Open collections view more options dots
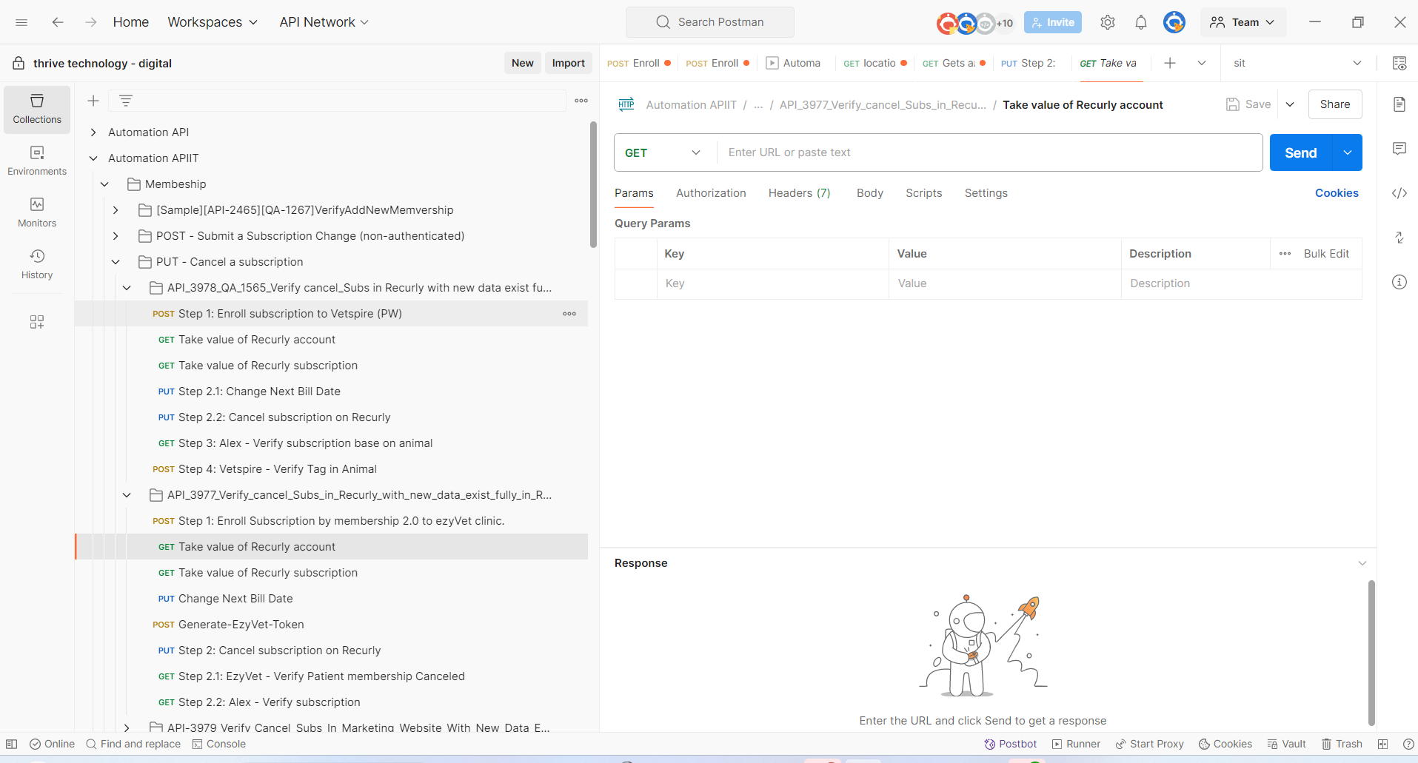Image resolution: width=1418 pixels, height=763 pixels. tap(581, 101)
